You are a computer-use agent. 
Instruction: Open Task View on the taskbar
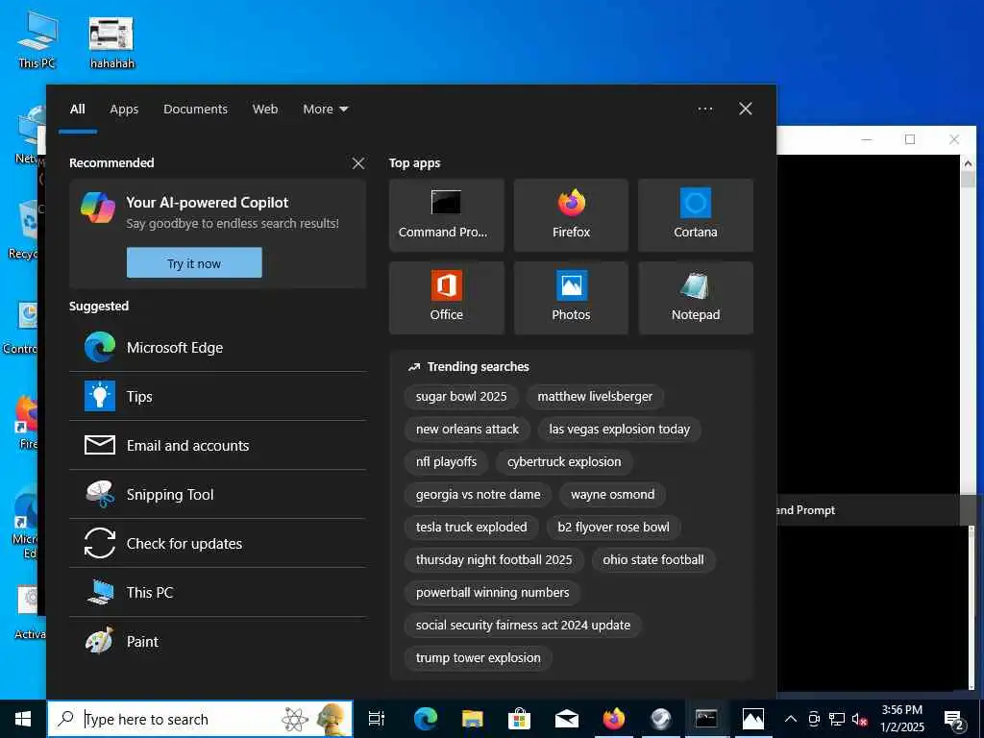377,719
